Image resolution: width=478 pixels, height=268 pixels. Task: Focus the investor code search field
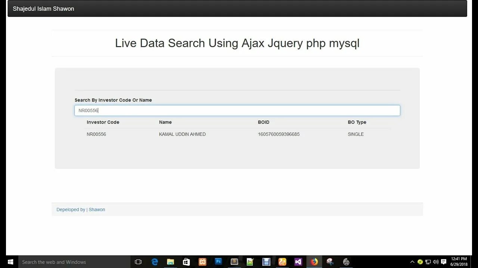pyautogui.click(x=237, y=111)
